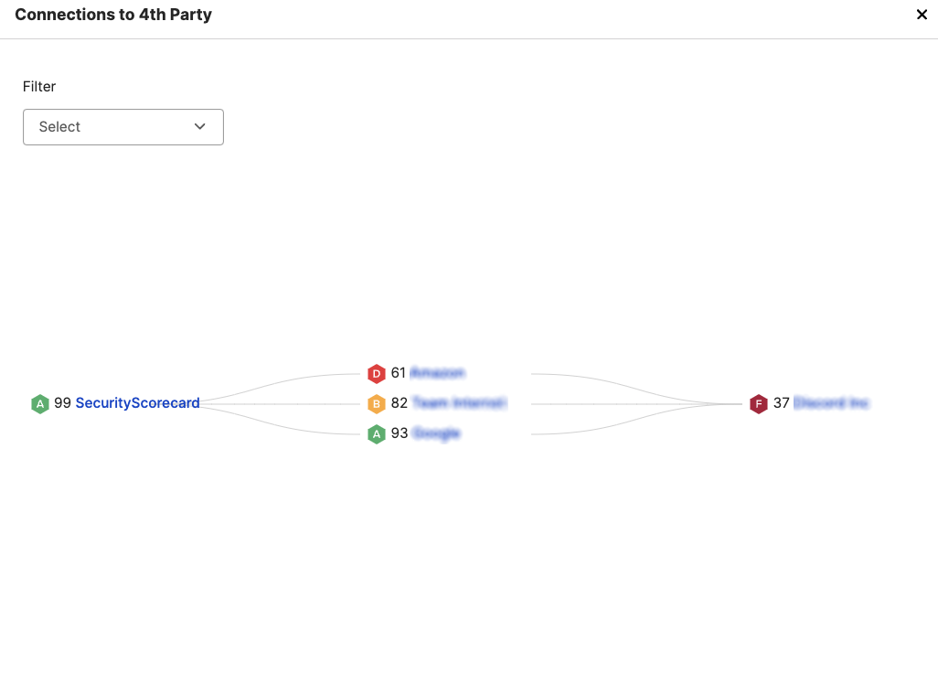The height and width of the screenshot is (673, 938).
Task: Click the 4th party name beside score 37
Action: 830,403
